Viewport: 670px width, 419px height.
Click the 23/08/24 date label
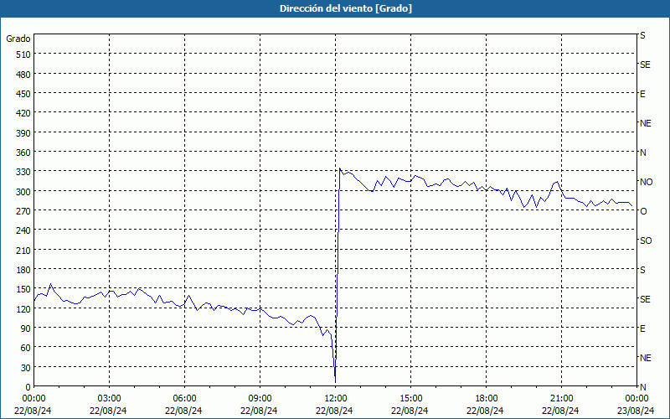pyautogui.click(x=636, y=411)
